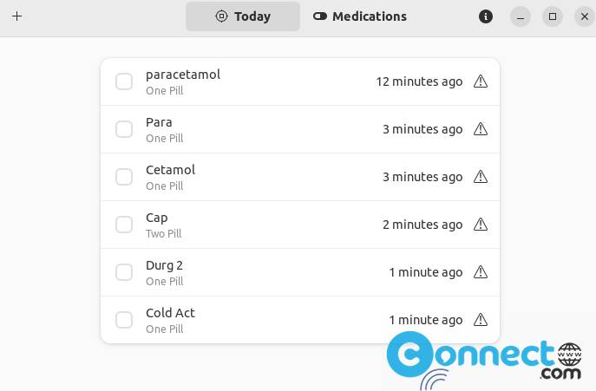The width and height of the screenshot is (596, 391).
Task: Open the Cold Act row entry
Action: point(300,320)
